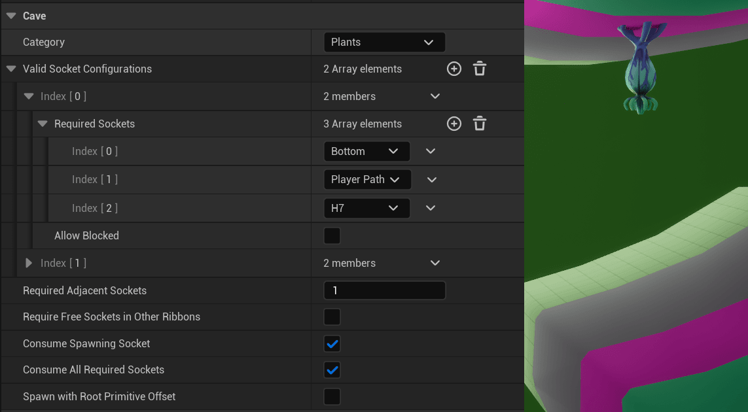748x412 pixels.
Task: Enable the Allow Blocked checkbox
Action: tap(332, 235)
